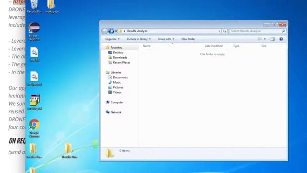Close the Results-Analysis Explorer window
The width and height of the screenshot is (307, 173).
(x=283, y=25)
